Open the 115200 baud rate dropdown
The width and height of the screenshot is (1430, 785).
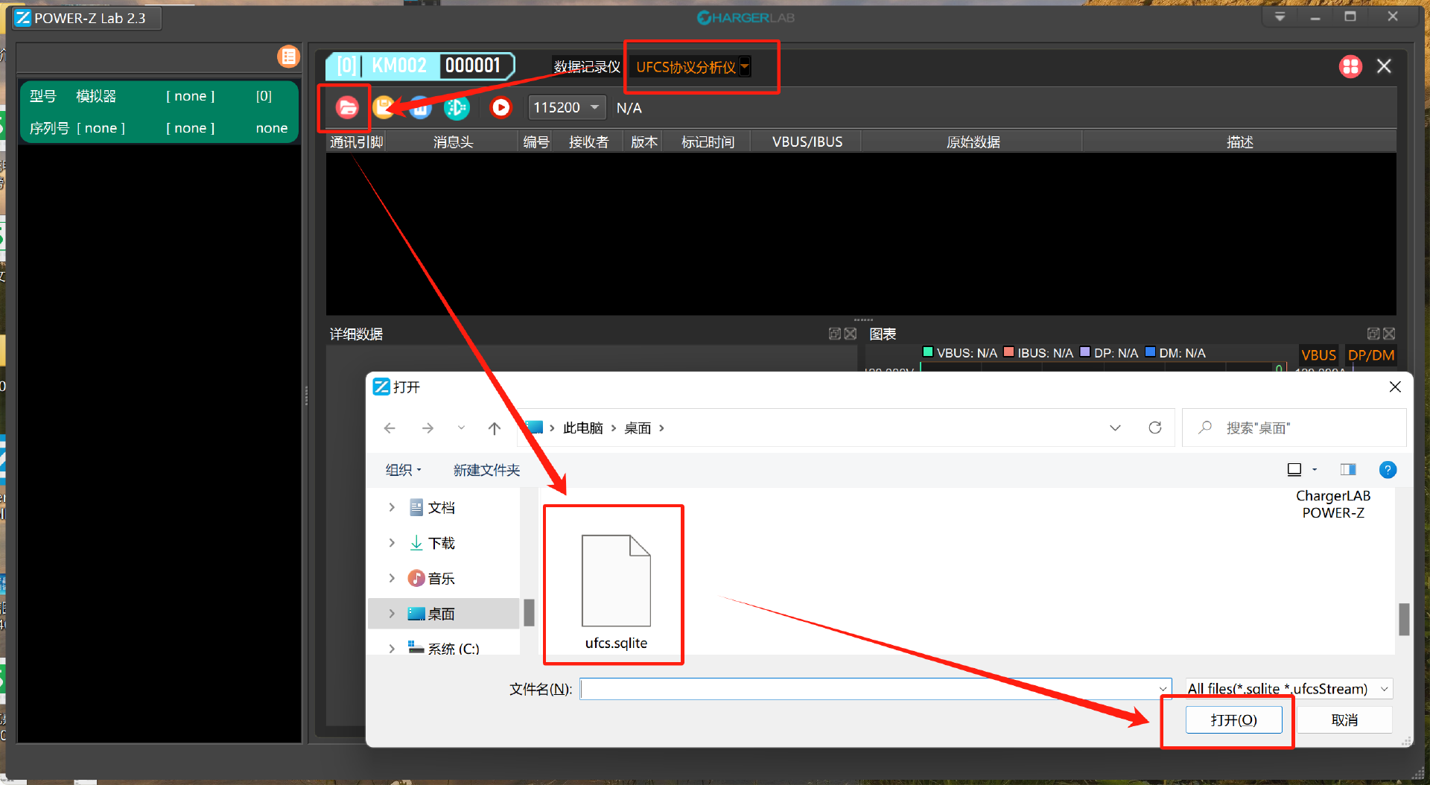coord(566,107)
